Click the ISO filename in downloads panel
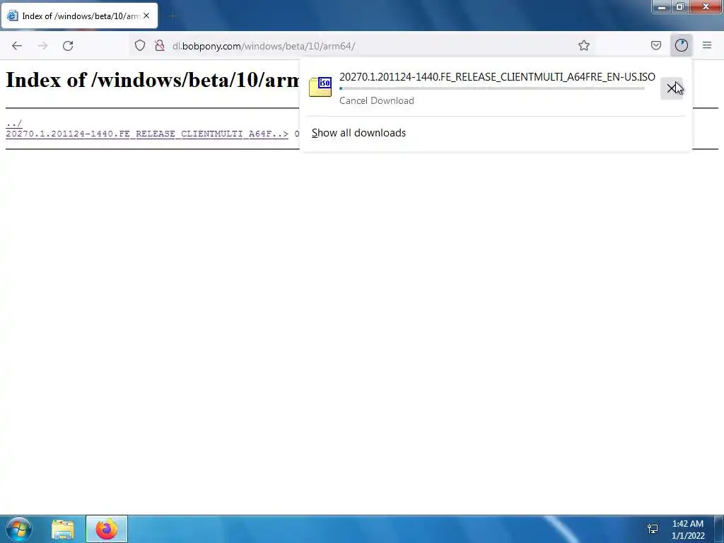The height and width of the screenshot is (543, 724). 497,76
